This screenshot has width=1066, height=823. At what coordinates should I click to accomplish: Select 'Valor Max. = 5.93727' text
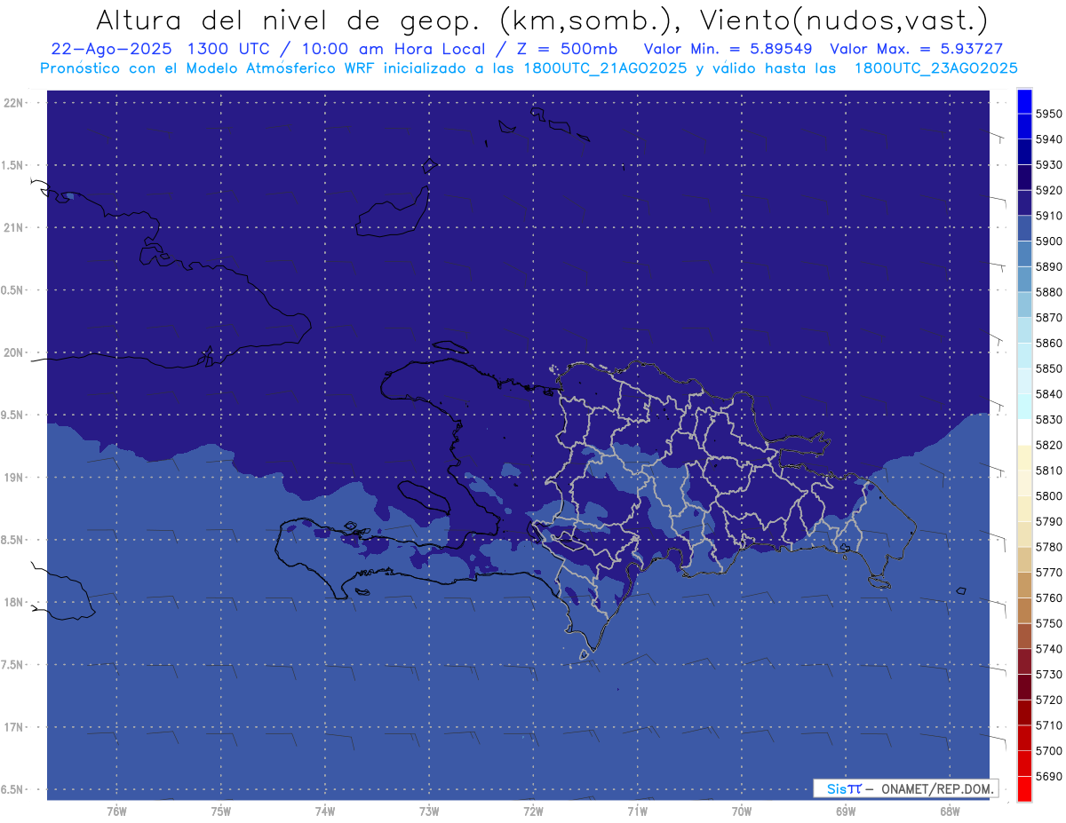(917, 49)
